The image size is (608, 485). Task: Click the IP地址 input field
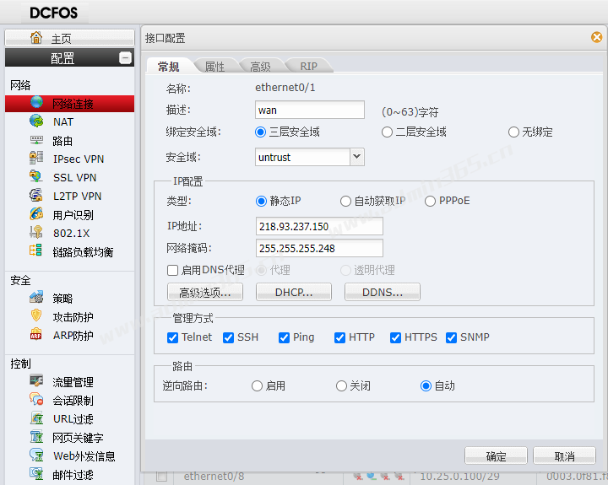(x=319, y=226)
